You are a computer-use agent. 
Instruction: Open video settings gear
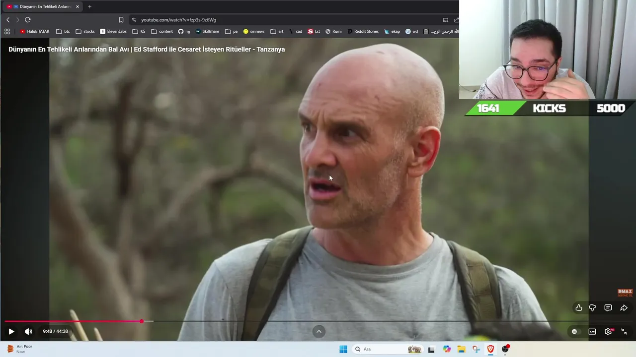coord(608,332)
